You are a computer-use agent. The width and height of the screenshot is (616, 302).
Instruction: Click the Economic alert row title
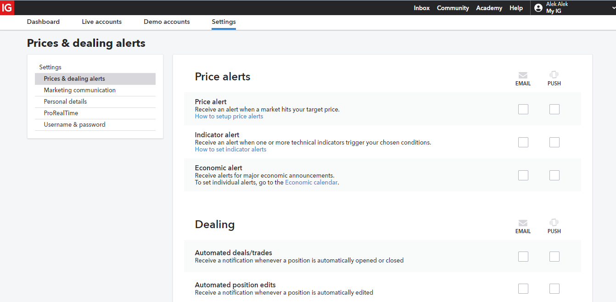pyautogui.click(x=218, y=168)
